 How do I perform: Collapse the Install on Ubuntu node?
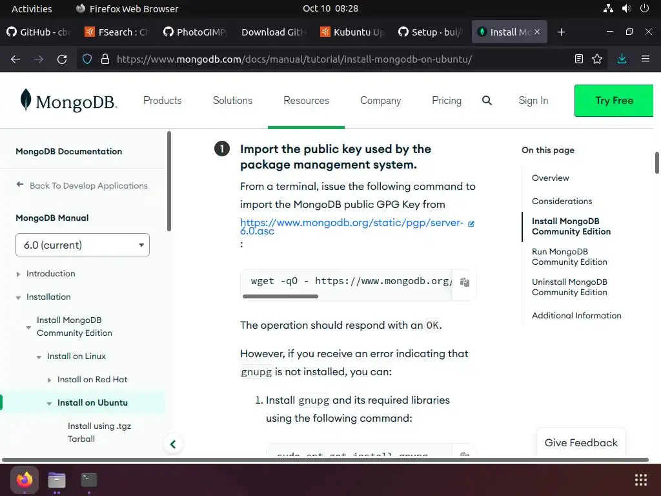pos(49,403)
